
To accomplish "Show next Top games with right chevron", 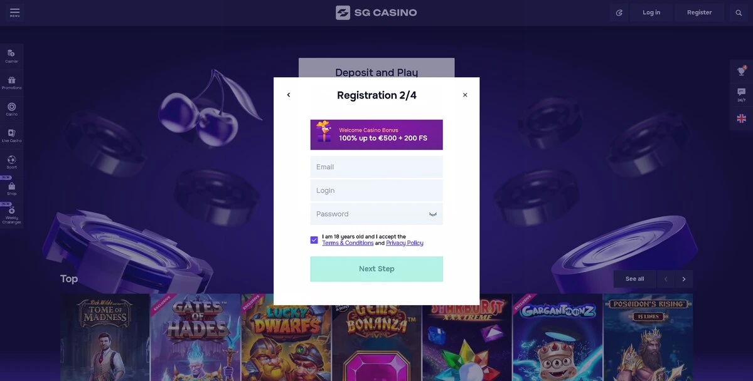I will coord(683,279).
